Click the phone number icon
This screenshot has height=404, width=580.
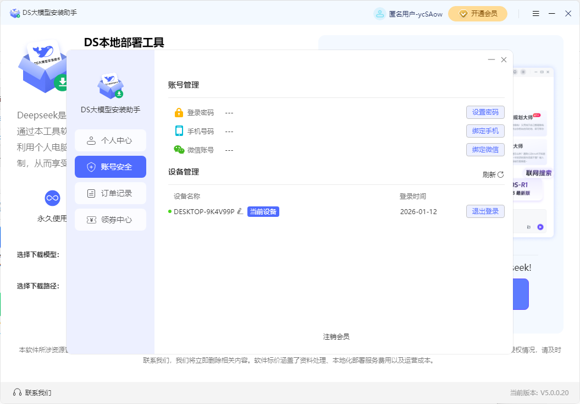(179, 131)
